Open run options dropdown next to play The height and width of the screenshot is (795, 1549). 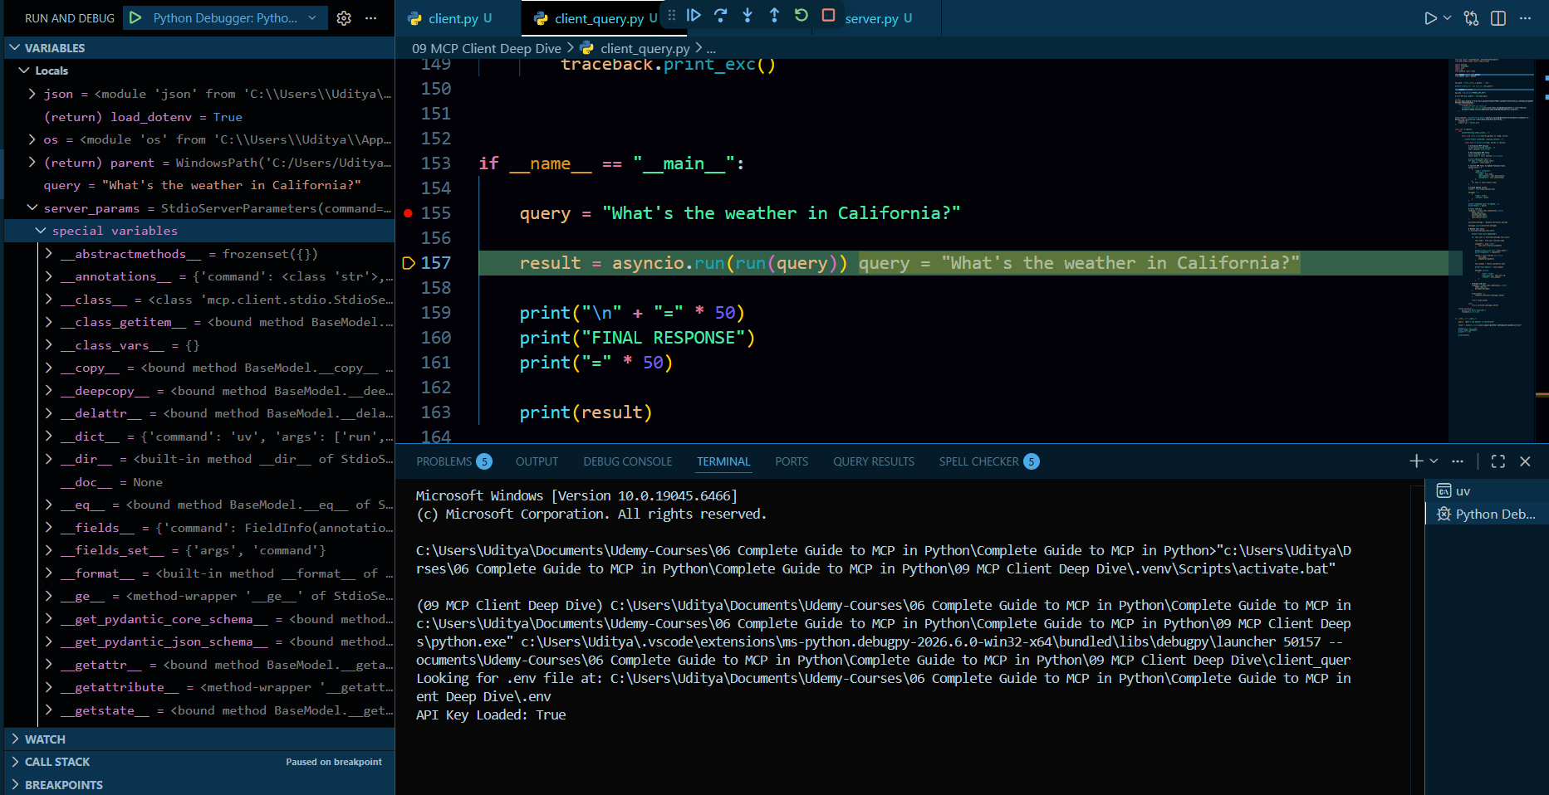point(1448,18)
